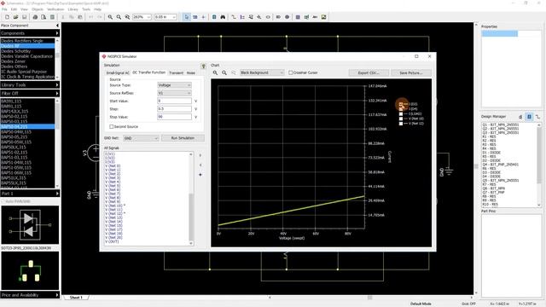Toggle the Auto PWR/GND checkbox
Screen dimensions: 546x307
[x=3, y=201]
